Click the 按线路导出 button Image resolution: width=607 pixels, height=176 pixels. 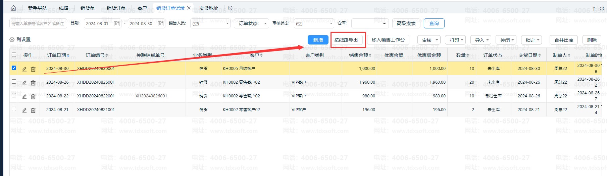[x=346, y=40]
